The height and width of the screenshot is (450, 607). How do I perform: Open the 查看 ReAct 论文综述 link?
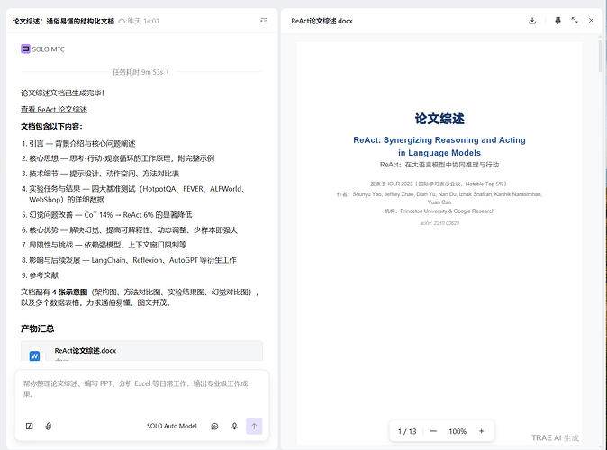click(x=54, y=110)
